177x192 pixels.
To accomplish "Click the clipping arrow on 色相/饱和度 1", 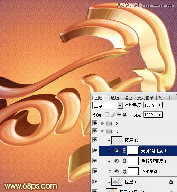I will (x=109, y=161).
